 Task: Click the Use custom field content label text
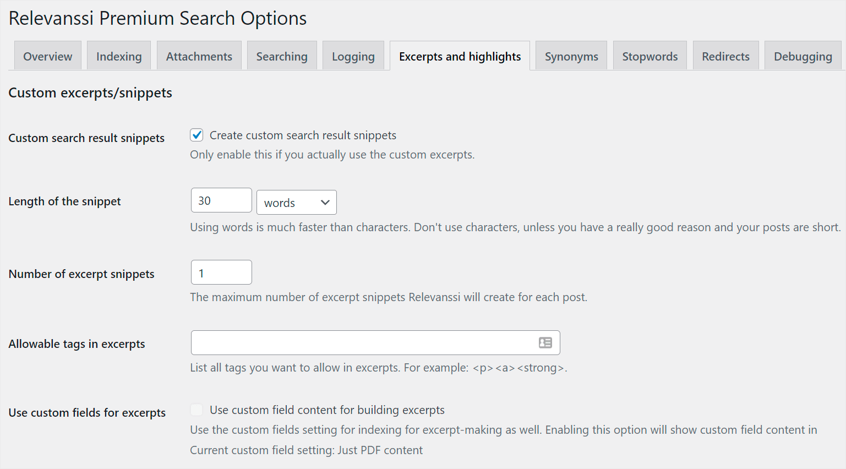[x=327, y=410]
